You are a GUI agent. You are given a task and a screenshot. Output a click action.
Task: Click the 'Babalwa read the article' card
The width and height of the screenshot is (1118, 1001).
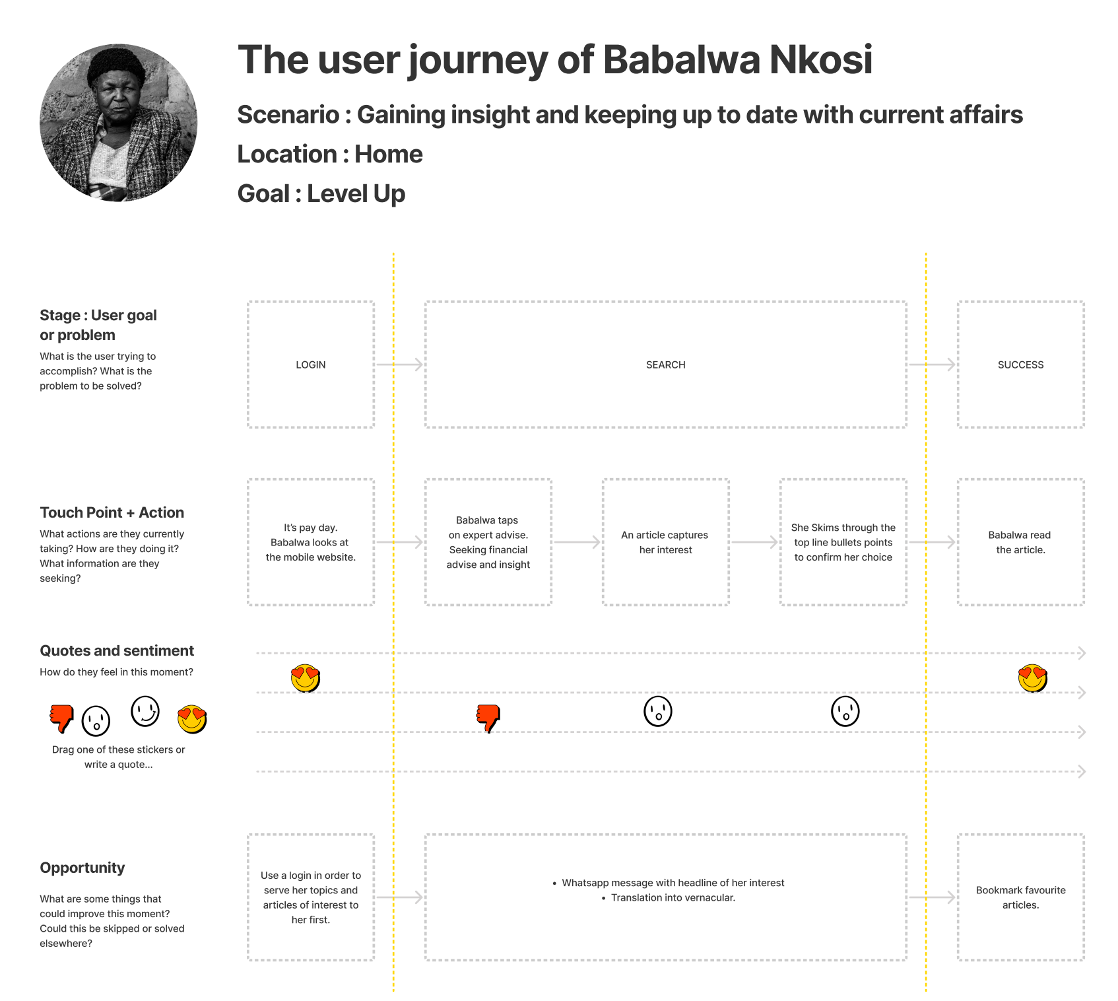coord(1021,542)
